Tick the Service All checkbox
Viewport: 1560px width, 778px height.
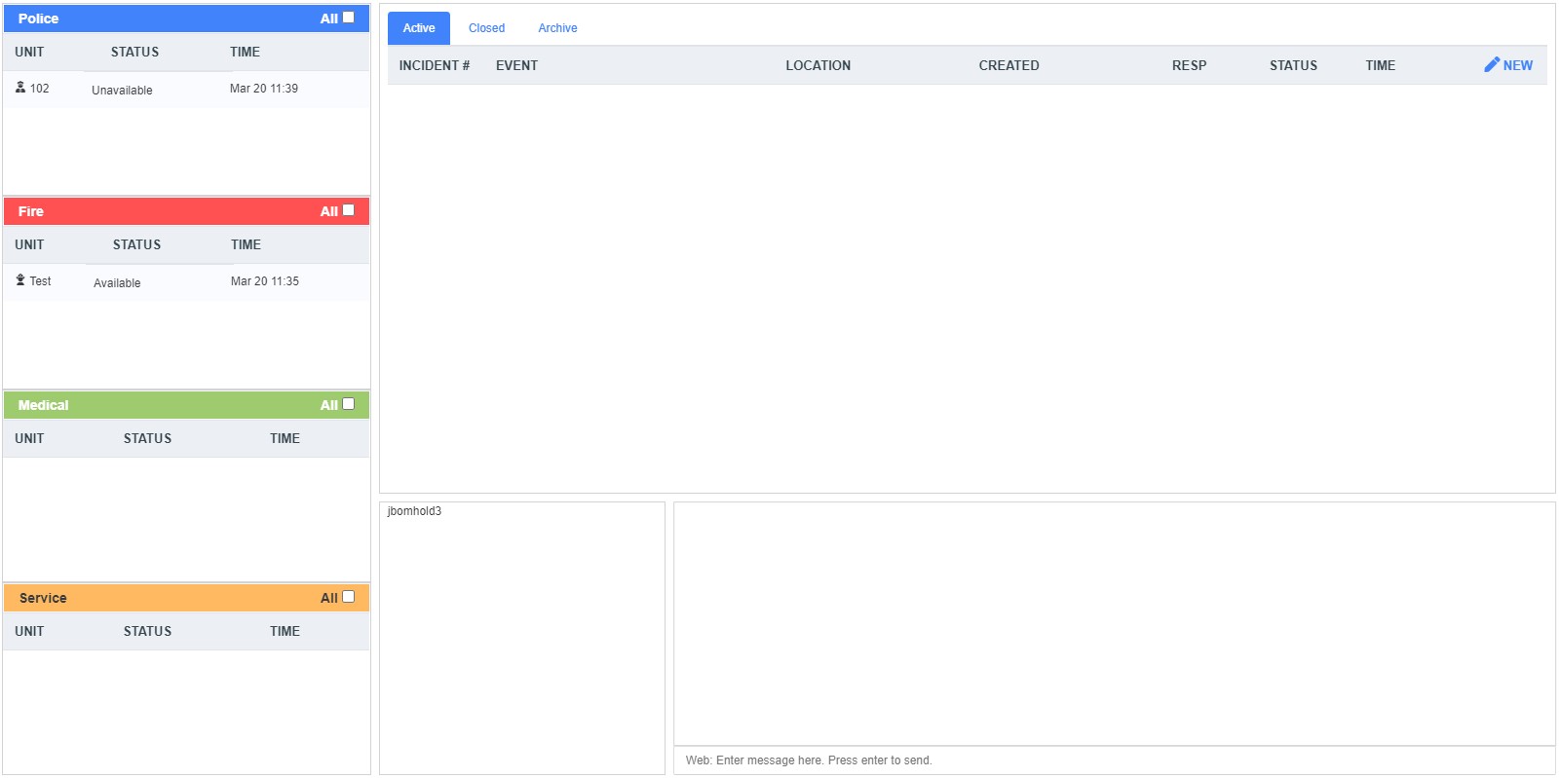tap(348, 597)
